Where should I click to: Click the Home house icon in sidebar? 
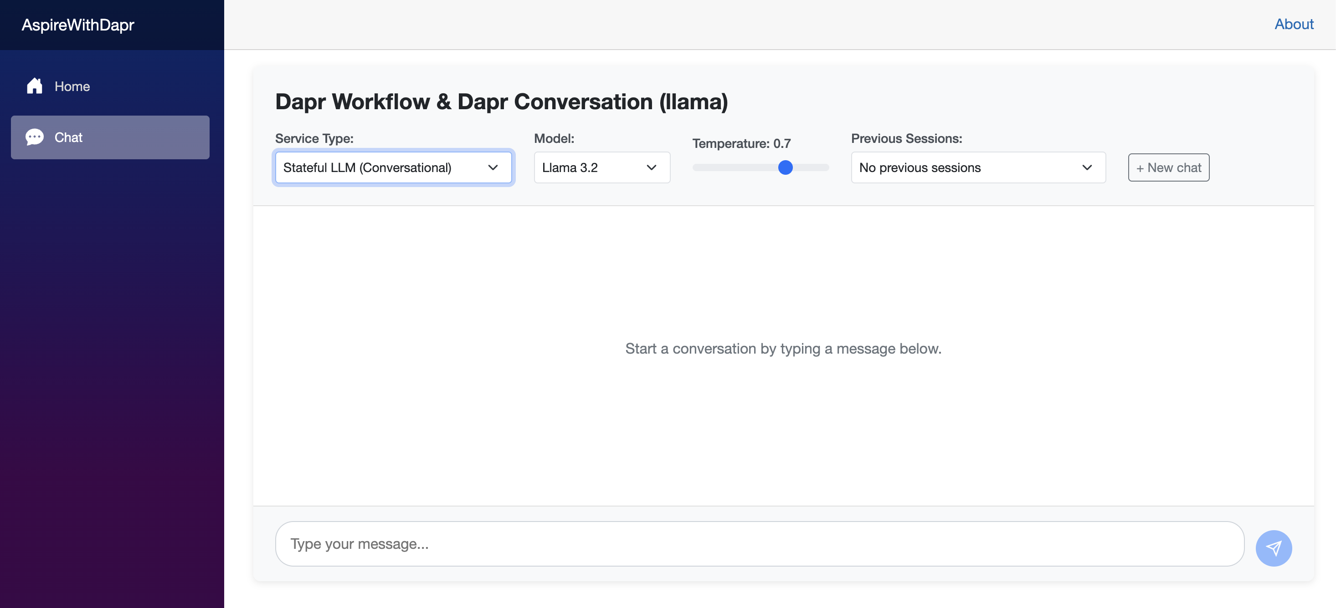click(x=34, y=86)
